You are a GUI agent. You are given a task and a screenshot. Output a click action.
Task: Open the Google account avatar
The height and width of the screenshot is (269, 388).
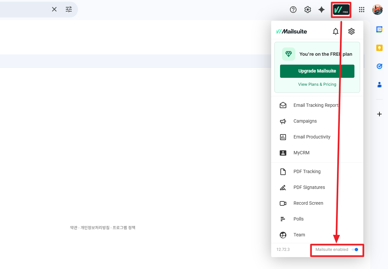click(x=377, y=10)
